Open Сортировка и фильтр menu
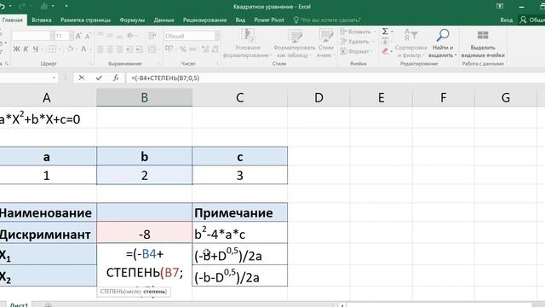Screen dimensions: 545x307 pyautogui.click(x=410, y=43)
